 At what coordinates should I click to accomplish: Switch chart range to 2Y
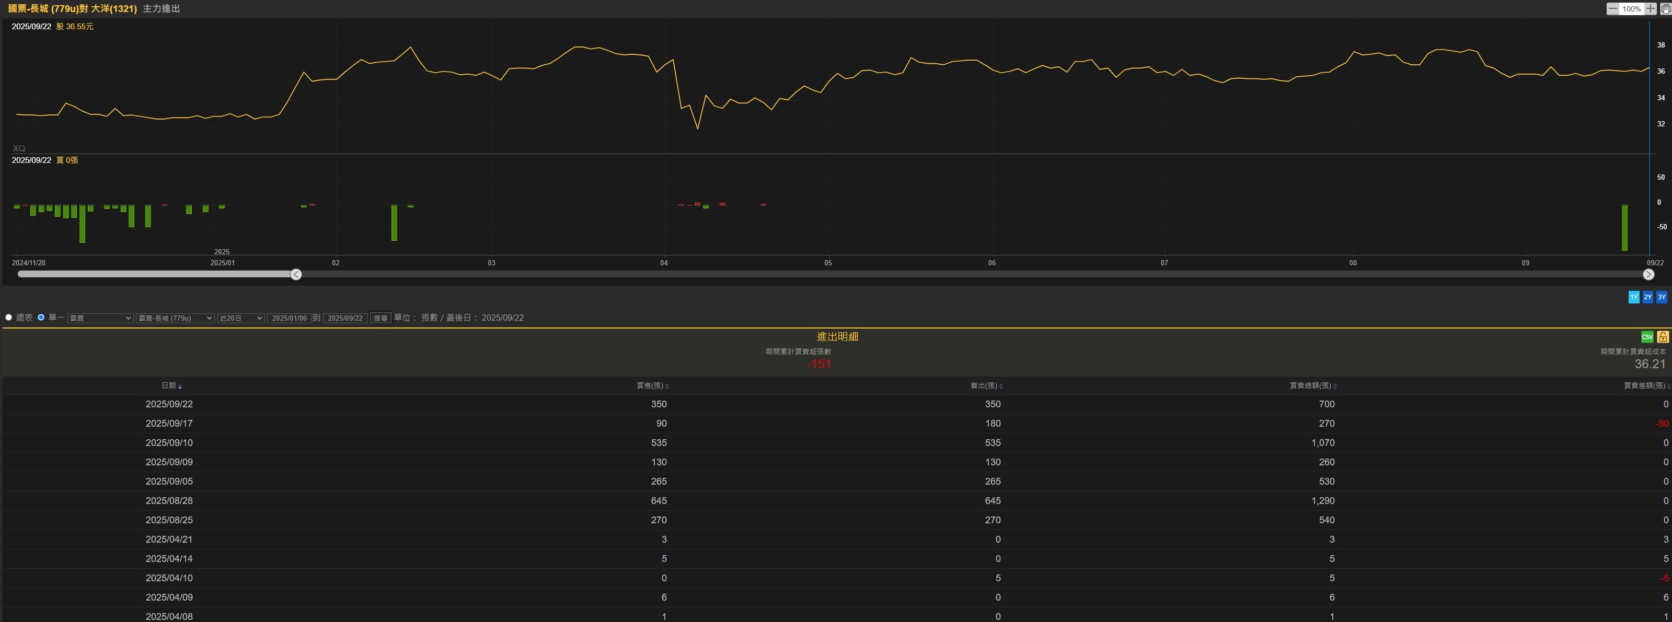[1647, 297]
